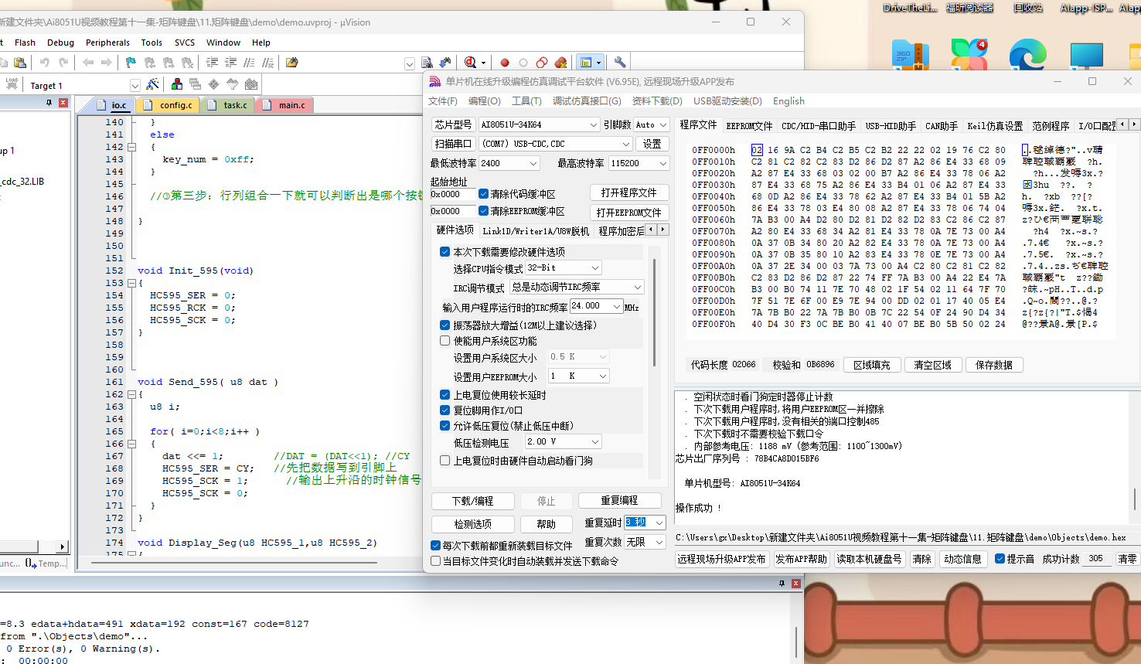This screenshot has height=664, width=1141.
Task: Start the debug session magnifier icon
Action: click(470, 63)
